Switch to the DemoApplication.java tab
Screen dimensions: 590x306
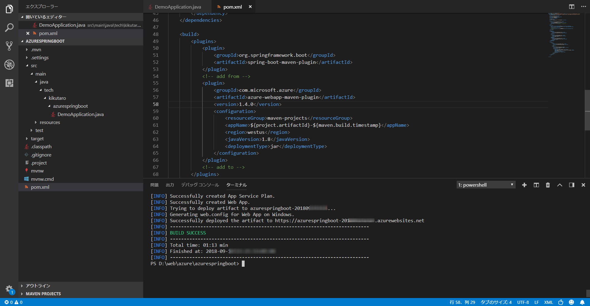tap(177, 7)
